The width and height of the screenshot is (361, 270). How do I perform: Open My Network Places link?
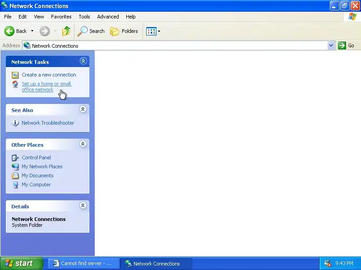pyautogui.click(x=42, y=166)
